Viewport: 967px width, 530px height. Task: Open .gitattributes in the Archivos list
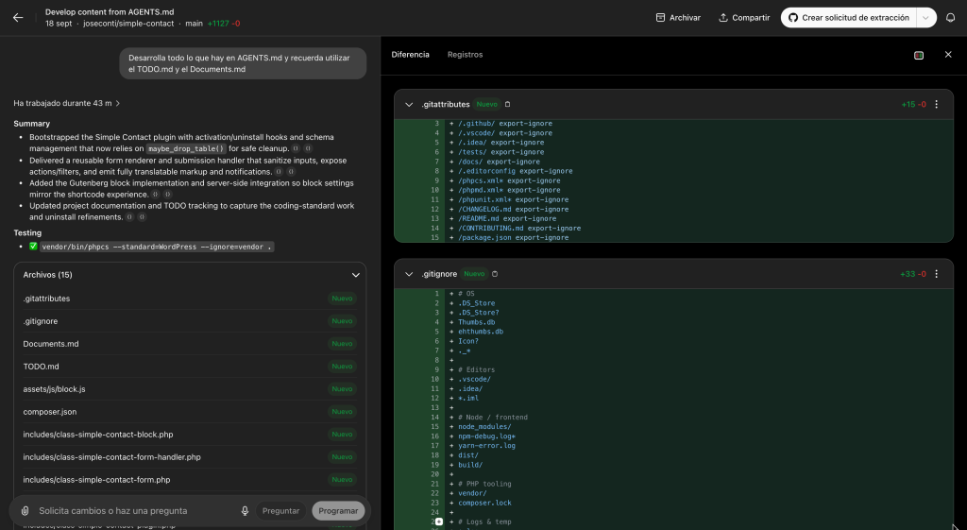pos(190,299)
